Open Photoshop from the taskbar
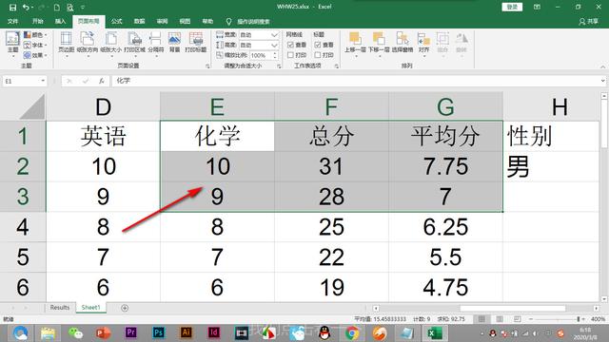The height and width of the screenshot is (342, 609). [x=158, y=332]
